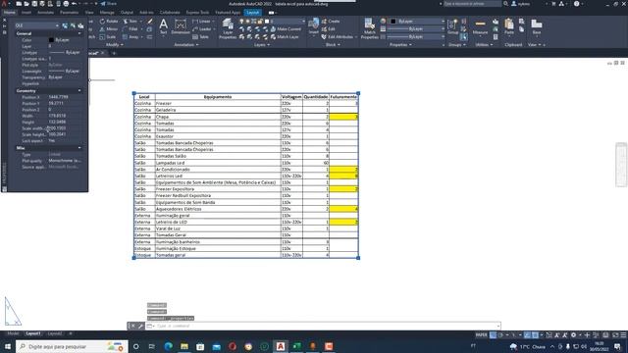Open the Text annotation tool

(x=164, y=26)
